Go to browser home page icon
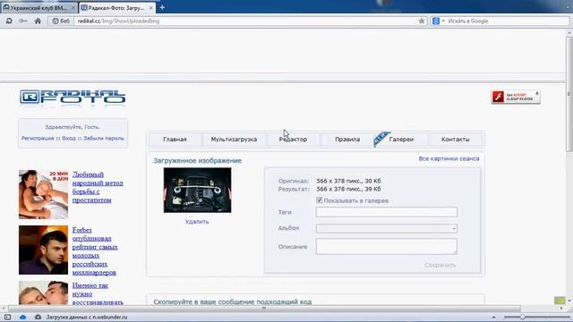This screenshot has width=573, height=322. [x=38, y=21]
